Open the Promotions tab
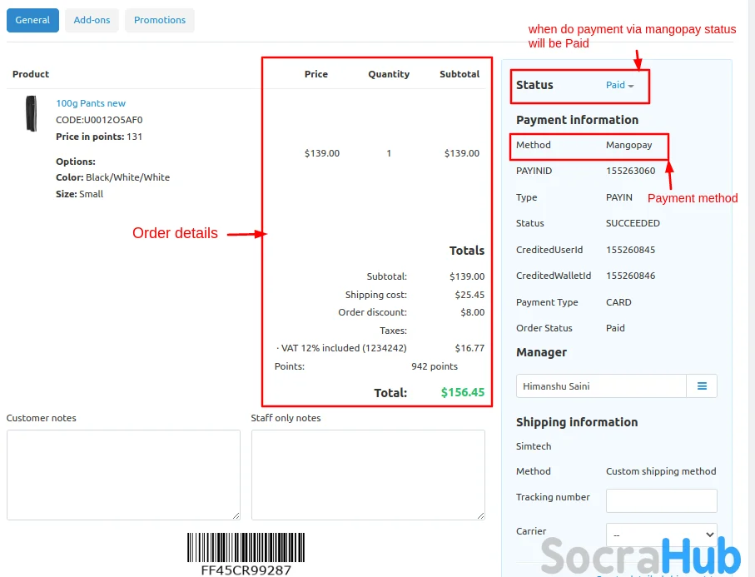Image resolution: width=755 pixels, height=577 pixels. [160, 20]
